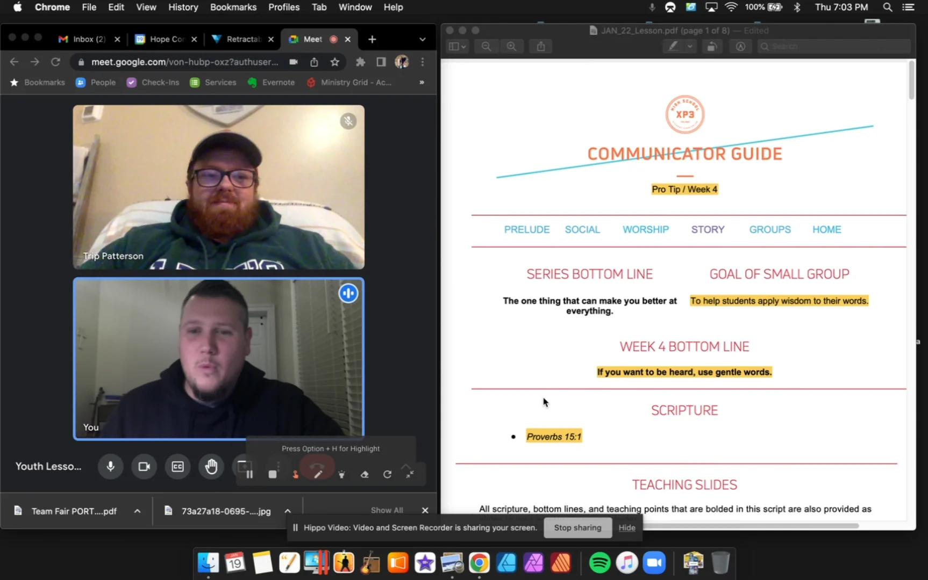Enable closed captions in the Meet call

click(177, 466)
